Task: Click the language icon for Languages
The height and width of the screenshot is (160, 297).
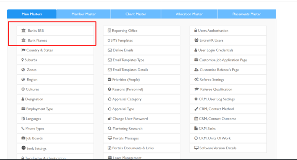Action: (23, 118)
